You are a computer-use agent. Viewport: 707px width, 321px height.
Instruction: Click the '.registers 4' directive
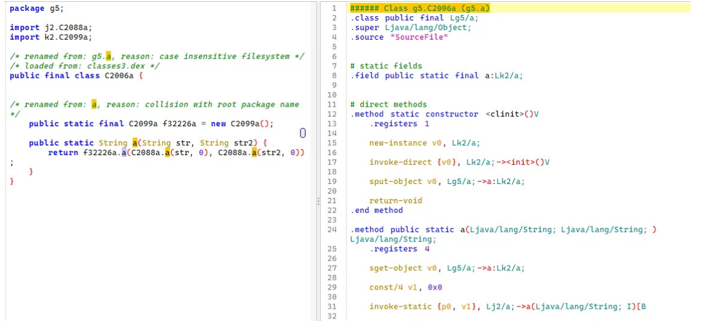pyautogui.click(x=399, y=249)
